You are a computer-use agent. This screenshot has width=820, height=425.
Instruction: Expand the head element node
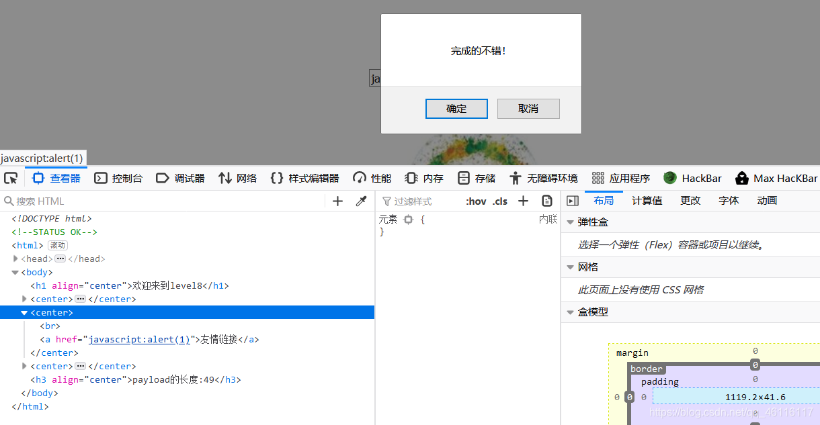click(x=15, y=258)
